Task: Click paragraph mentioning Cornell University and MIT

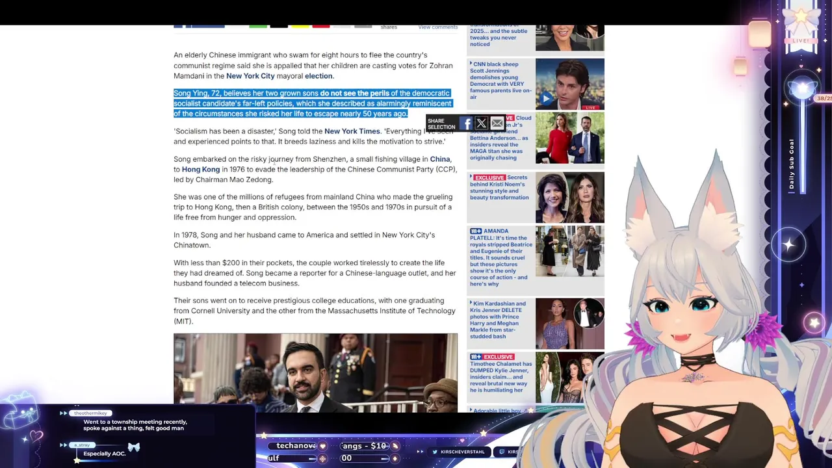Action: click(315, 311)
